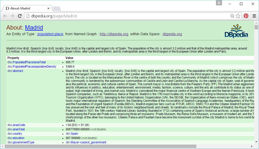
Task: Follow the dbr:Mayor–council_government link
Action: pyautogui.click(x=86, y=142)
